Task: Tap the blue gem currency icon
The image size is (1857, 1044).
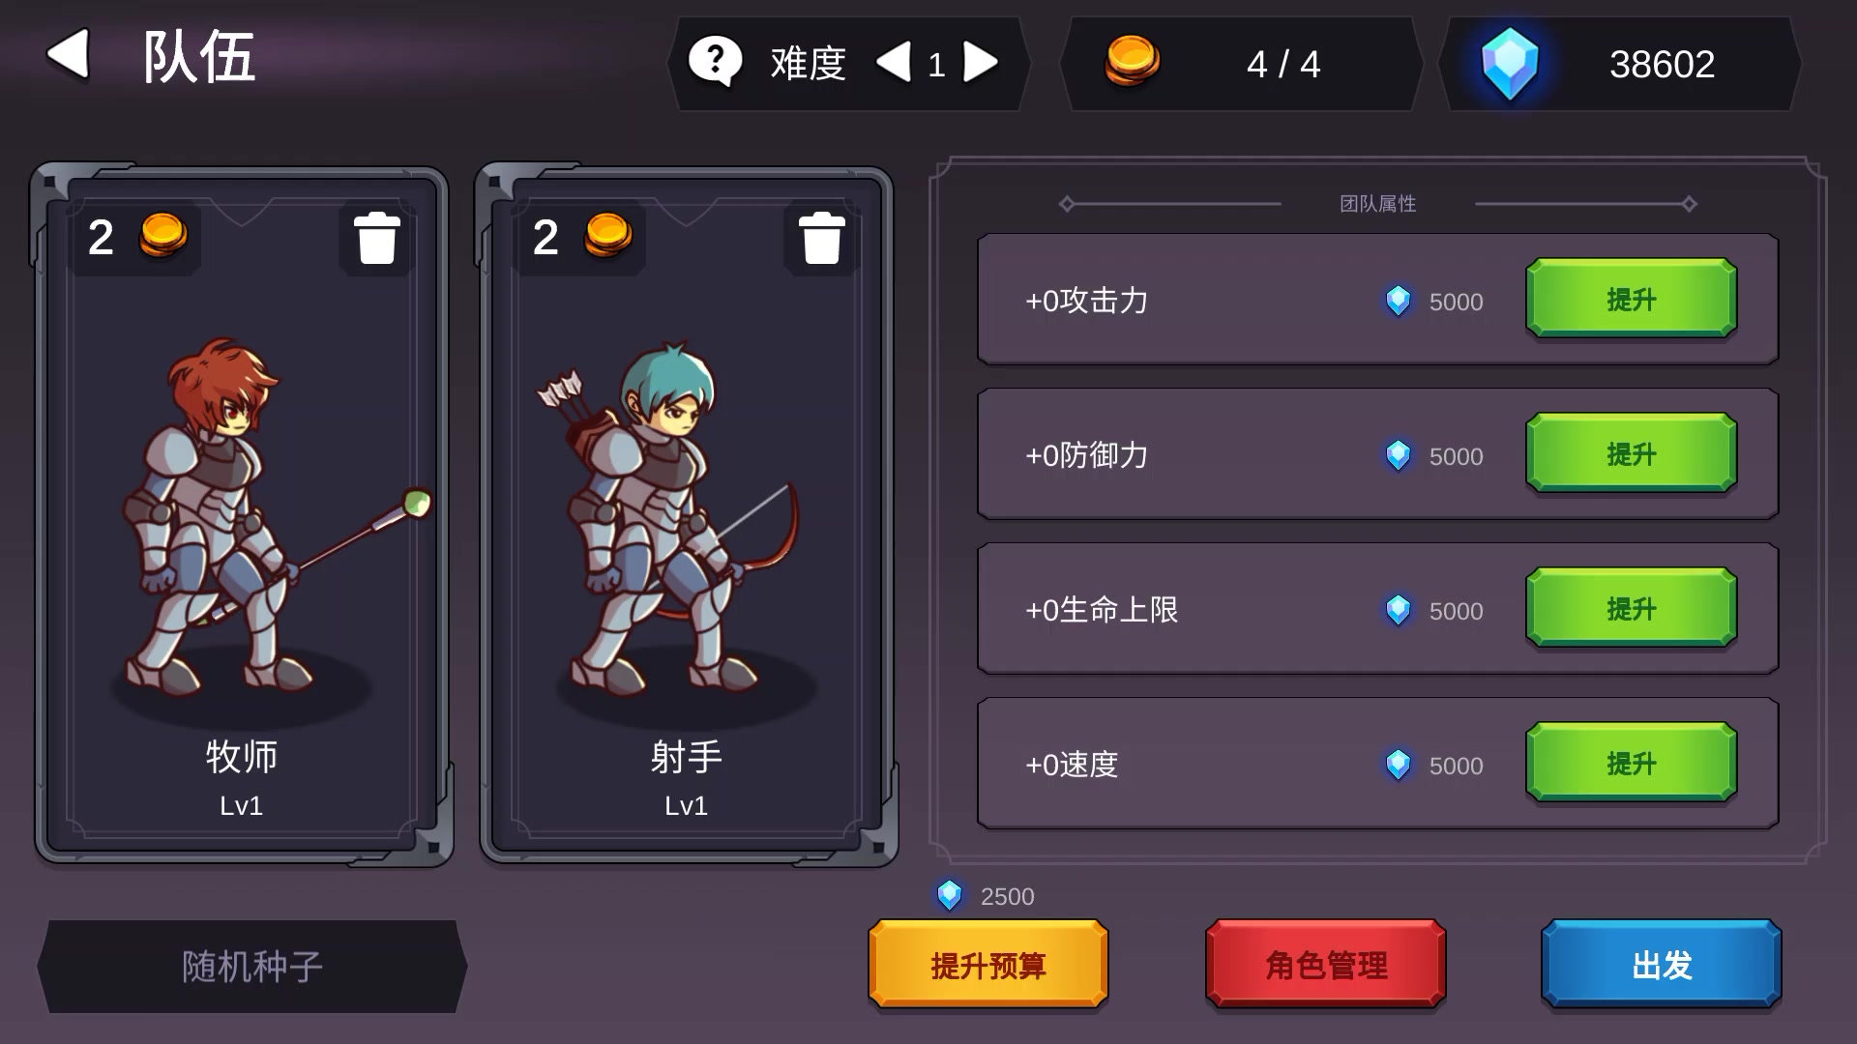Action: tap(1510, 64)
